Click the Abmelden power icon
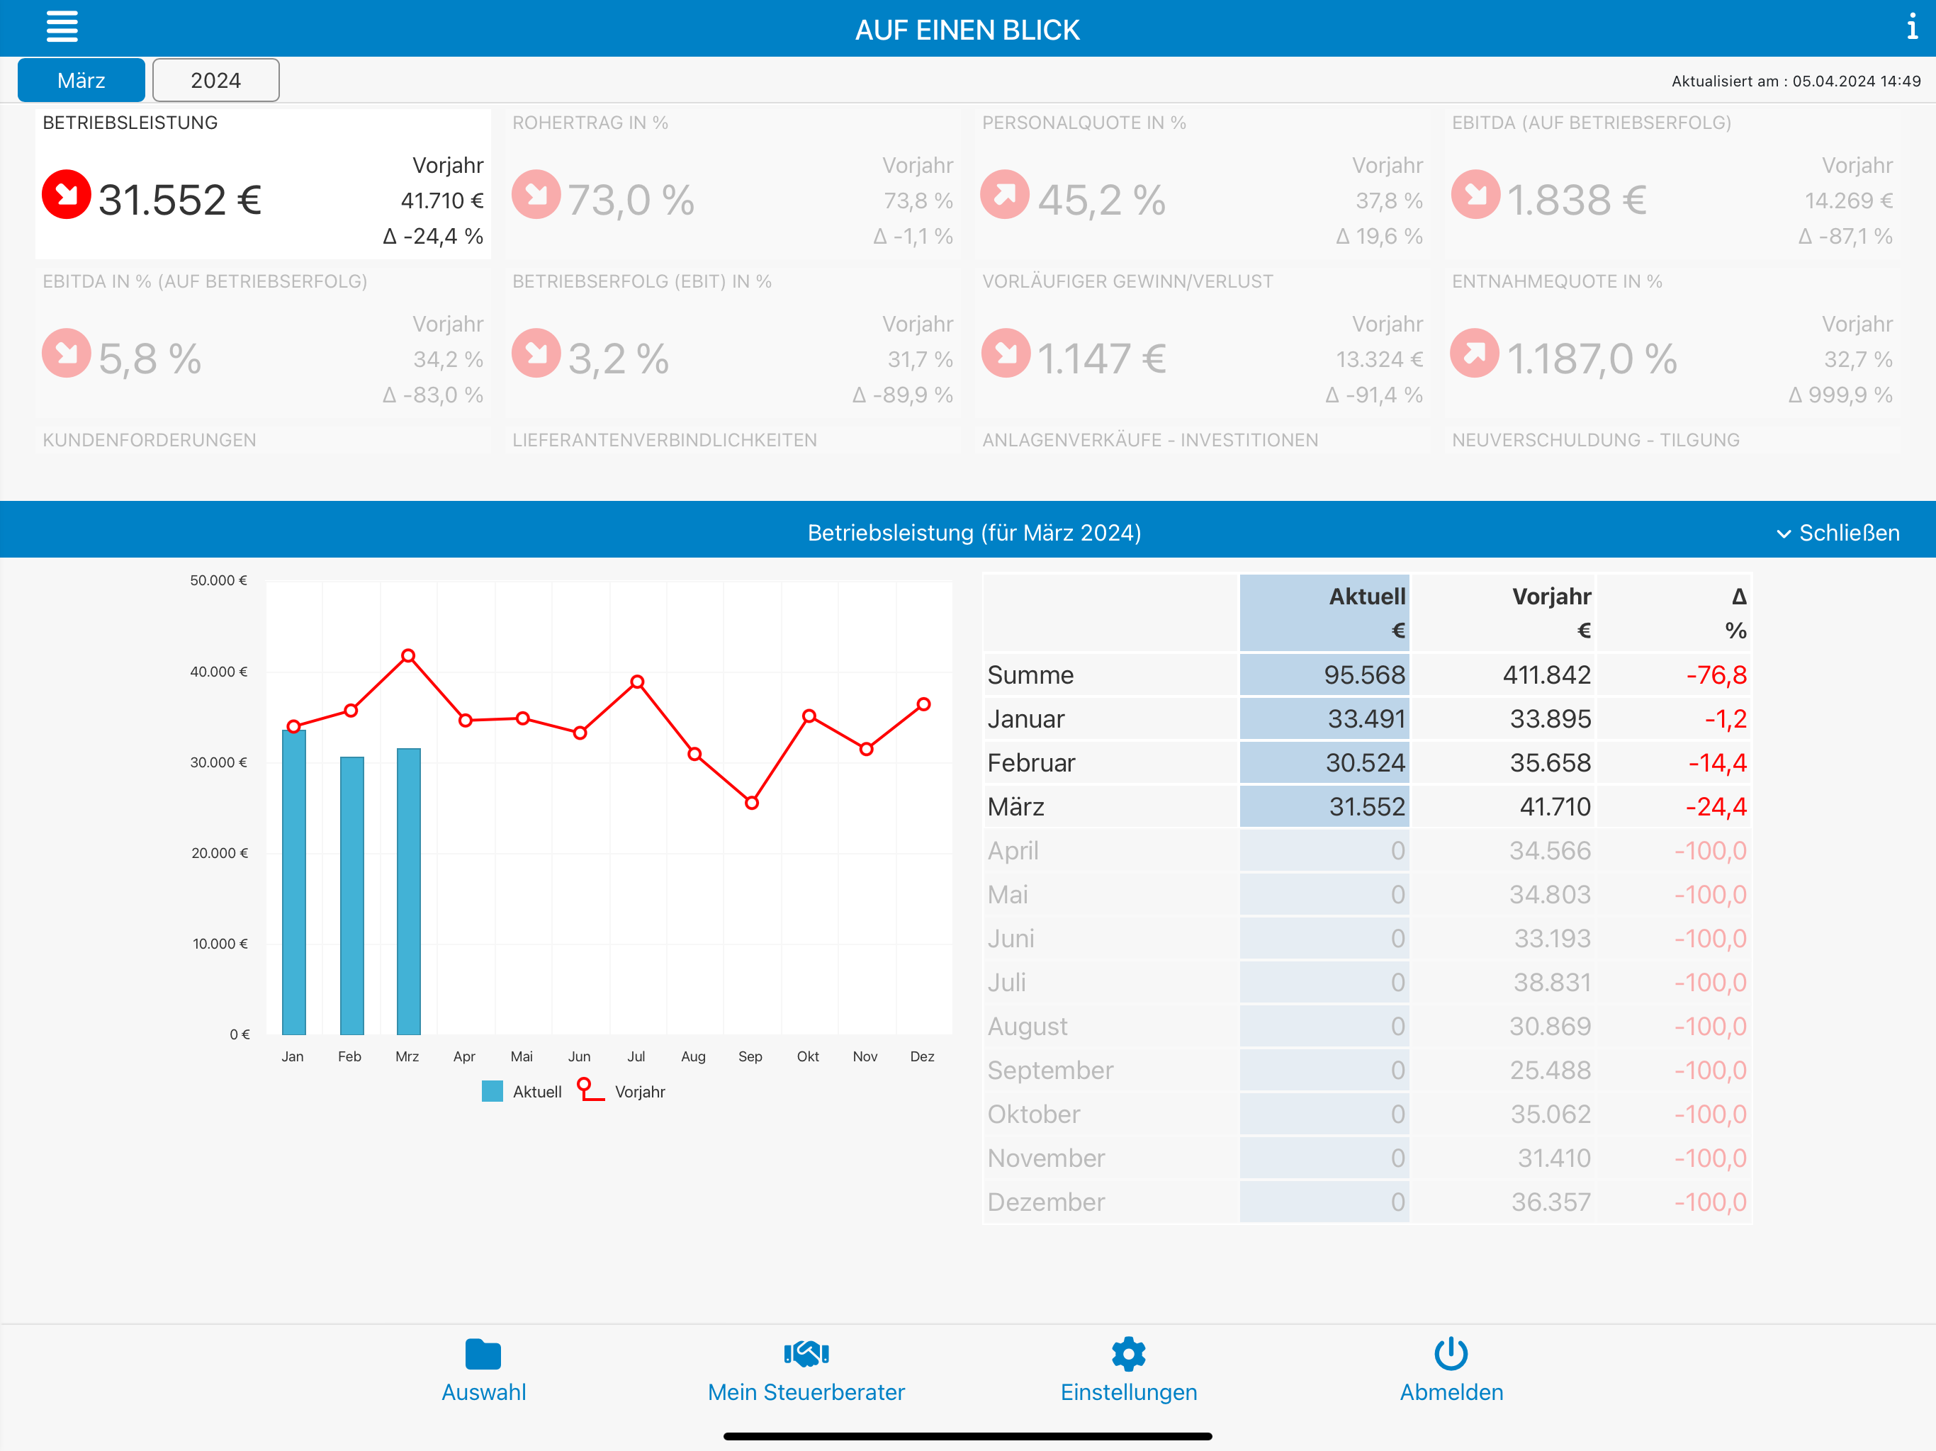This screenshot has height=1451, width=1936. pos(1451,1354)
